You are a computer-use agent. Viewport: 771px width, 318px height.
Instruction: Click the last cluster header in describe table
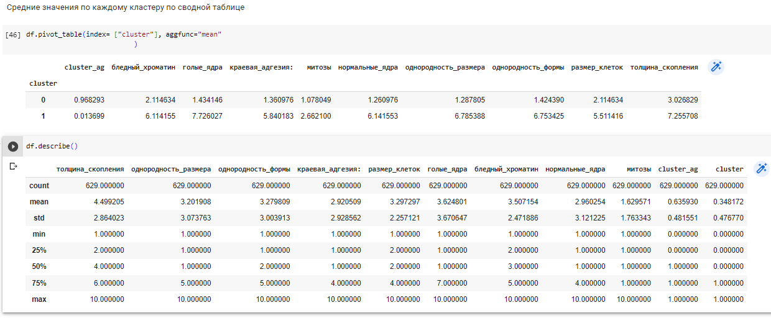point(729,169)
